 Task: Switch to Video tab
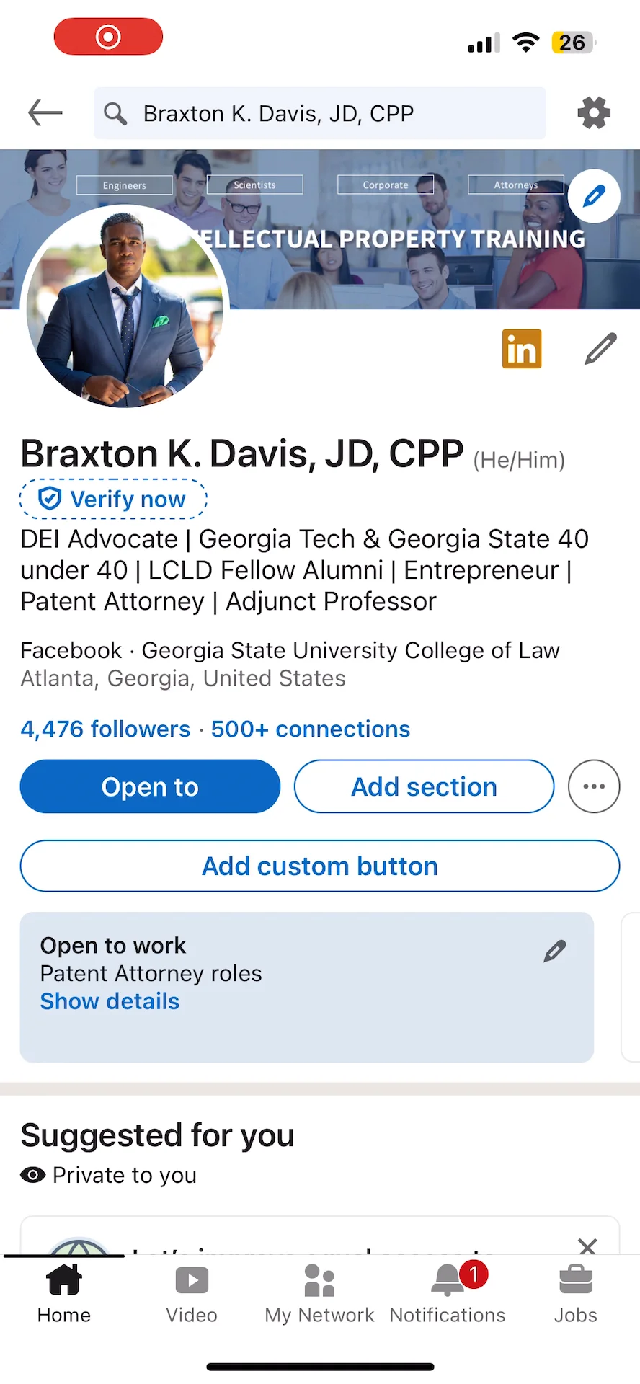(192, 1295)
